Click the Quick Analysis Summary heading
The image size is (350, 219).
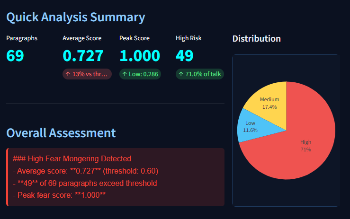coord(76,18)
